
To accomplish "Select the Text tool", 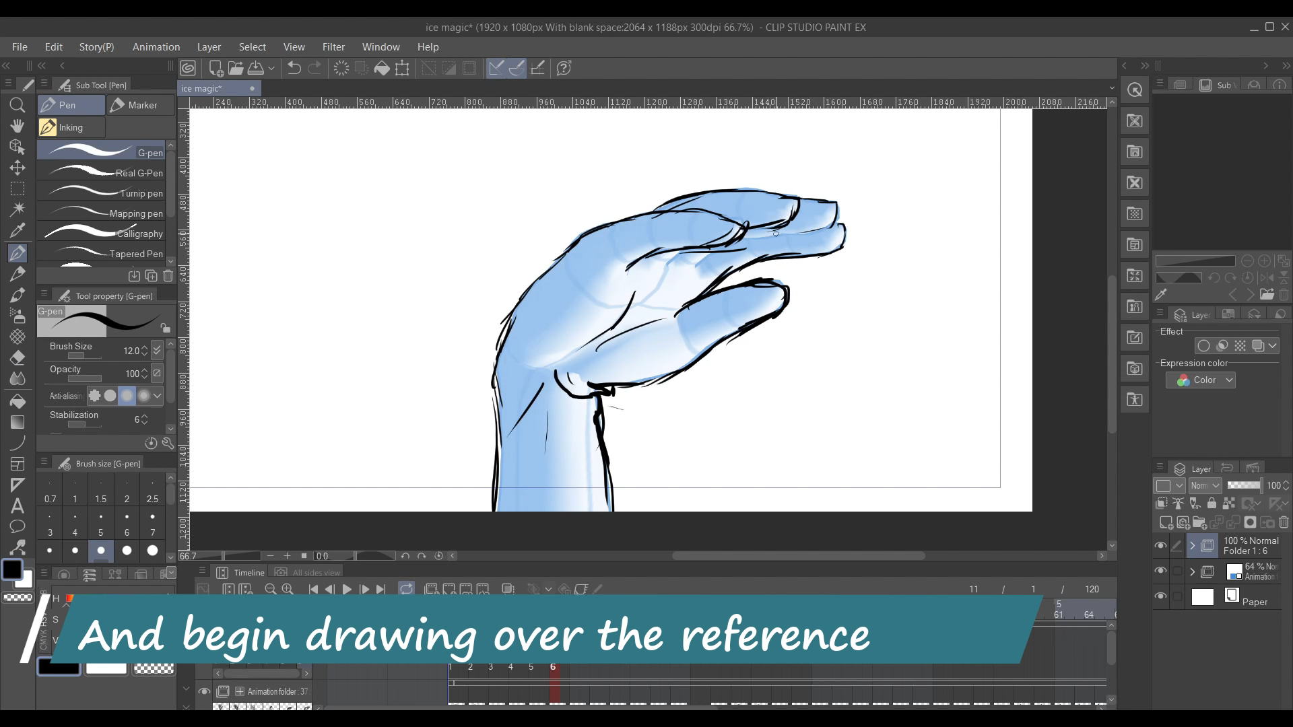I will [18, 506].
